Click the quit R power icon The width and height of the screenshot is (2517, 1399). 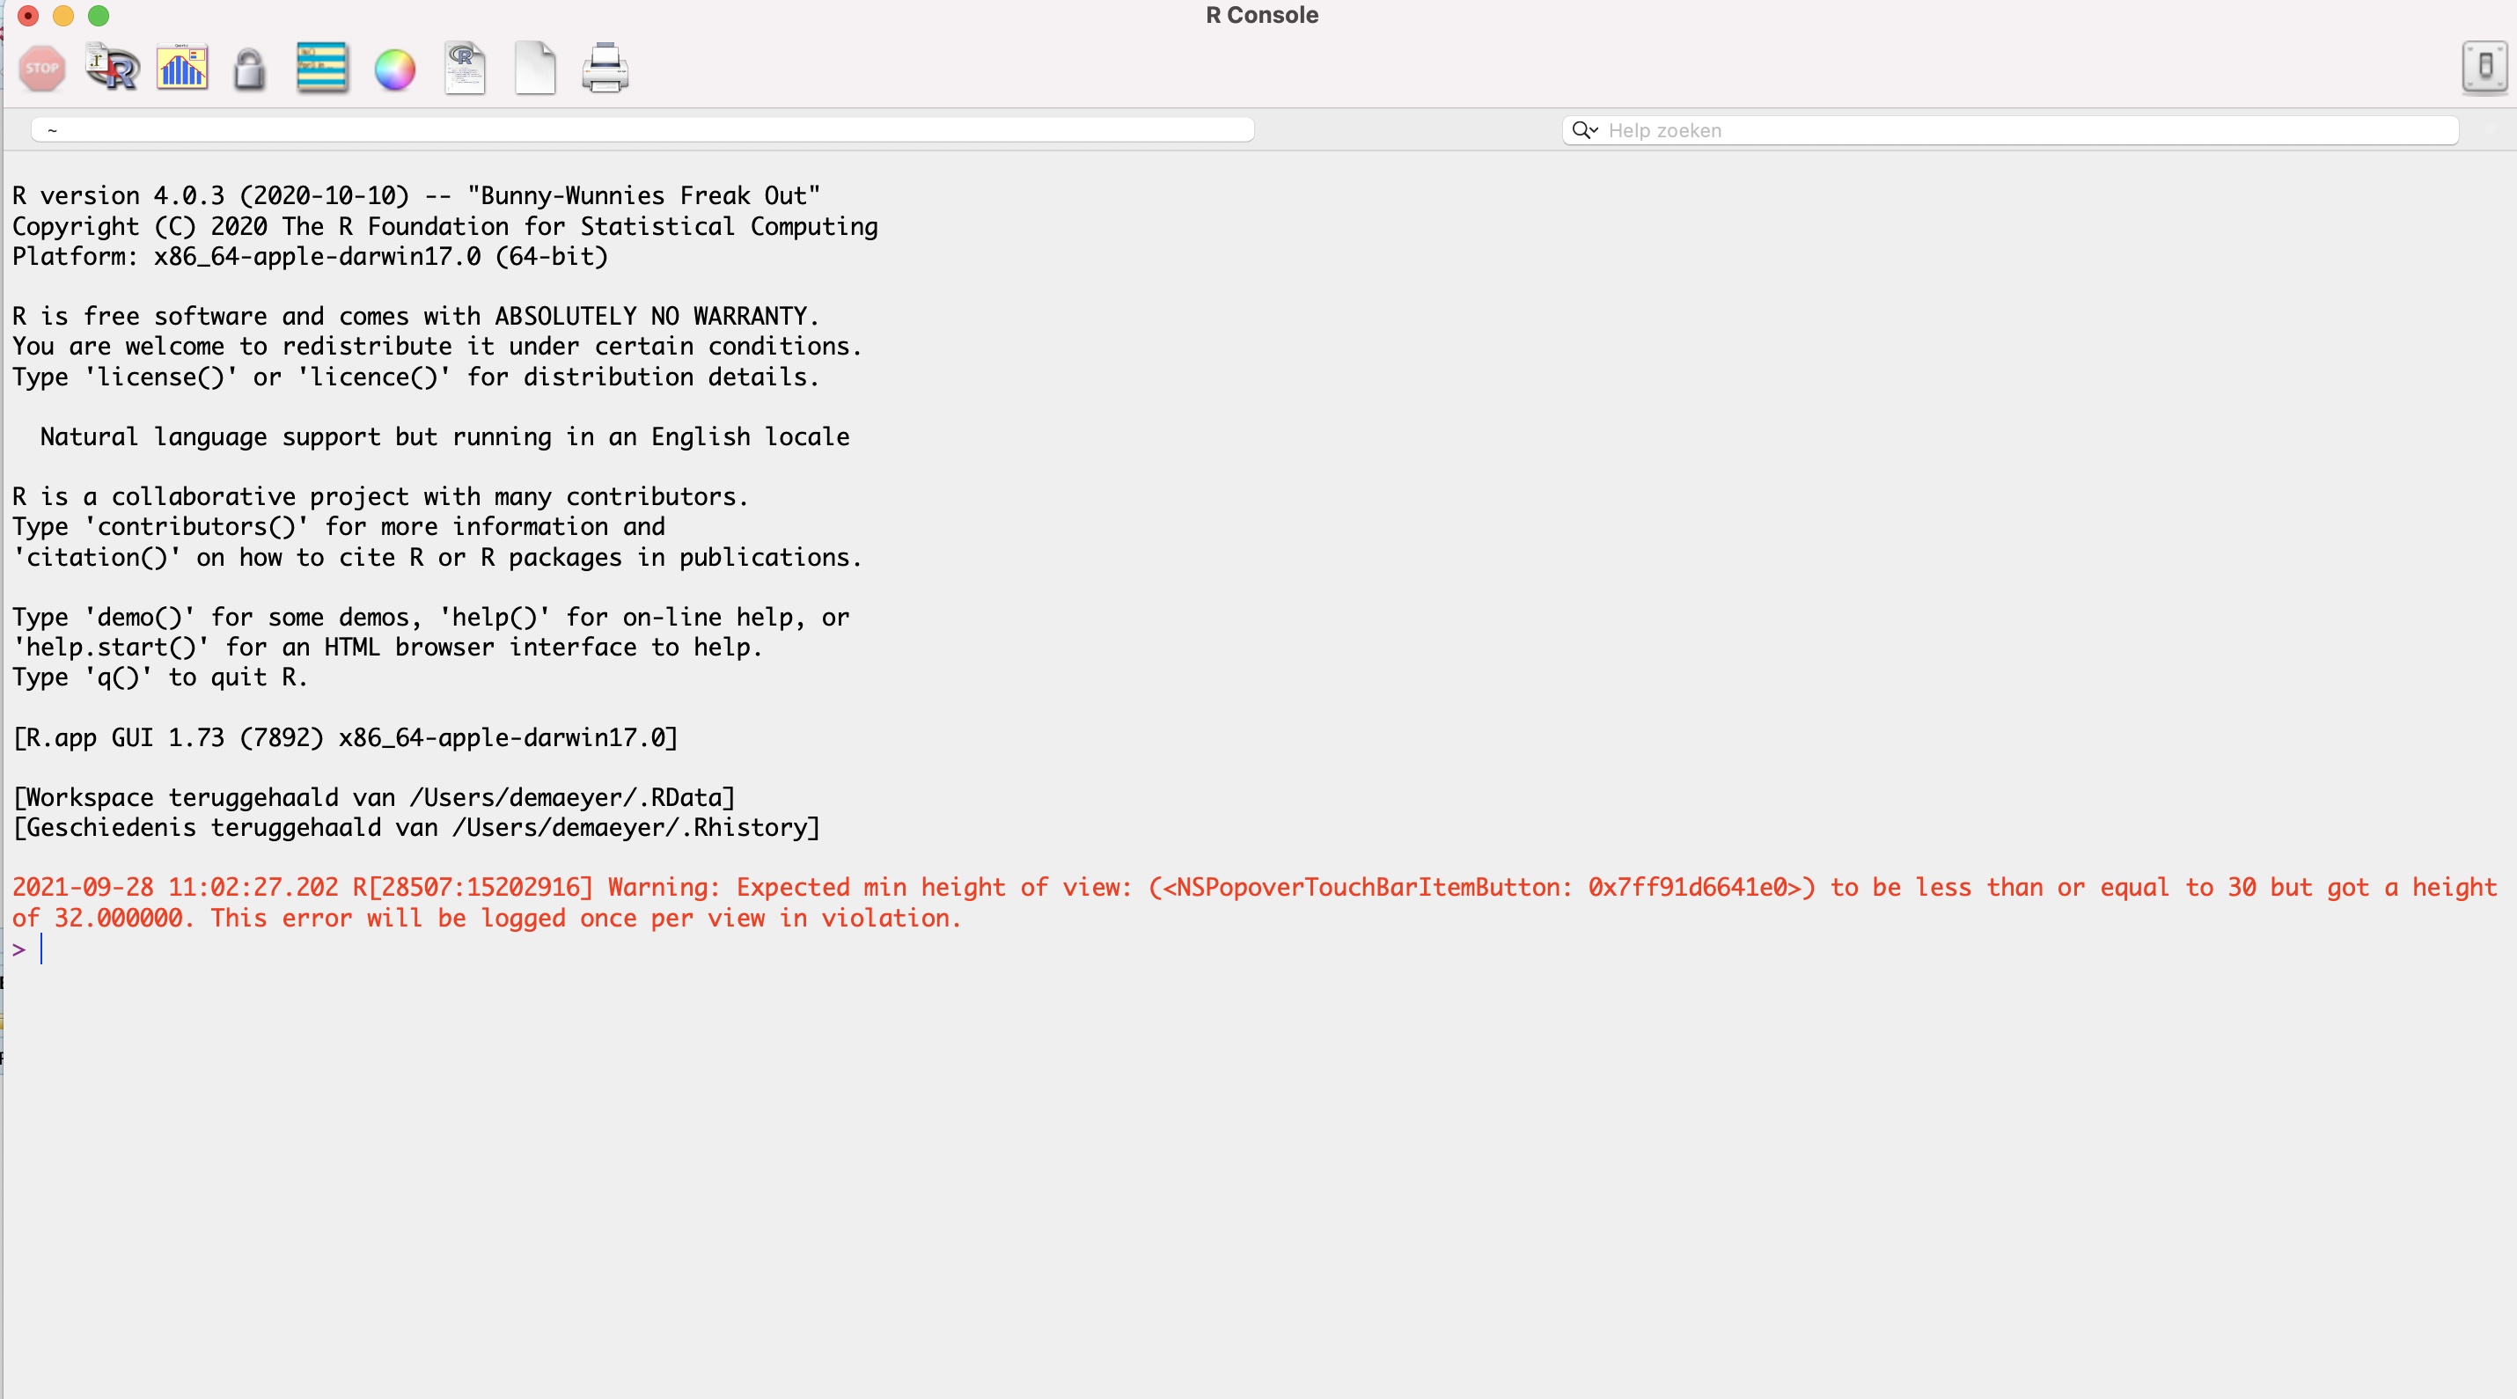2484,68
